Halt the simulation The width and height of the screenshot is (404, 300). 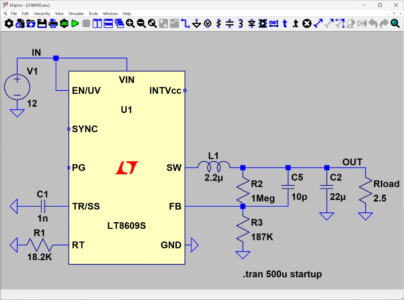point(85,23)
